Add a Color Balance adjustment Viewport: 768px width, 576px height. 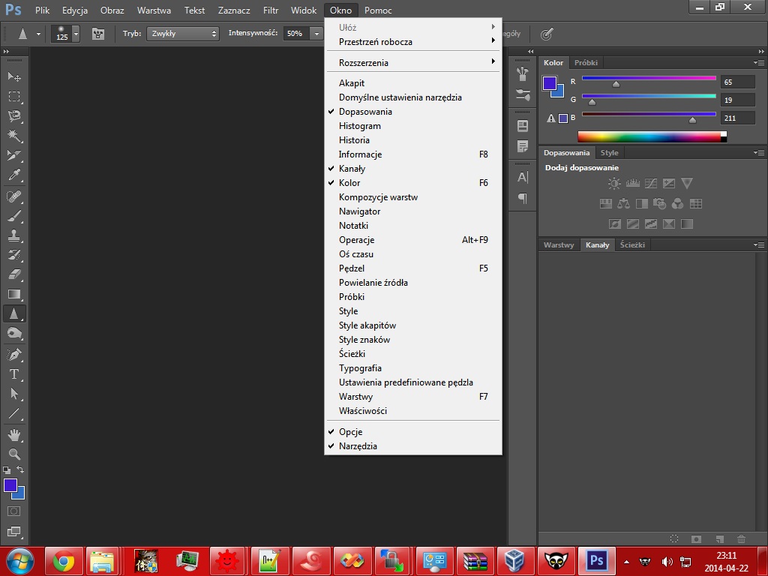tap(623, 203)
